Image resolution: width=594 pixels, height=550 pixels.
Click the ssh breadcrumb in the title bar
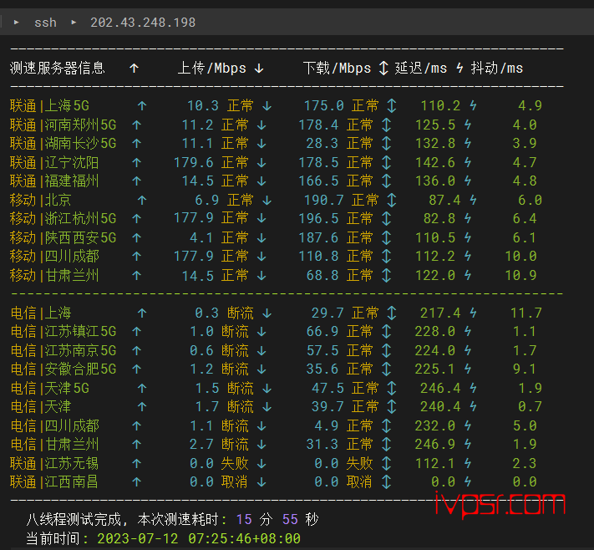(45, 23)
